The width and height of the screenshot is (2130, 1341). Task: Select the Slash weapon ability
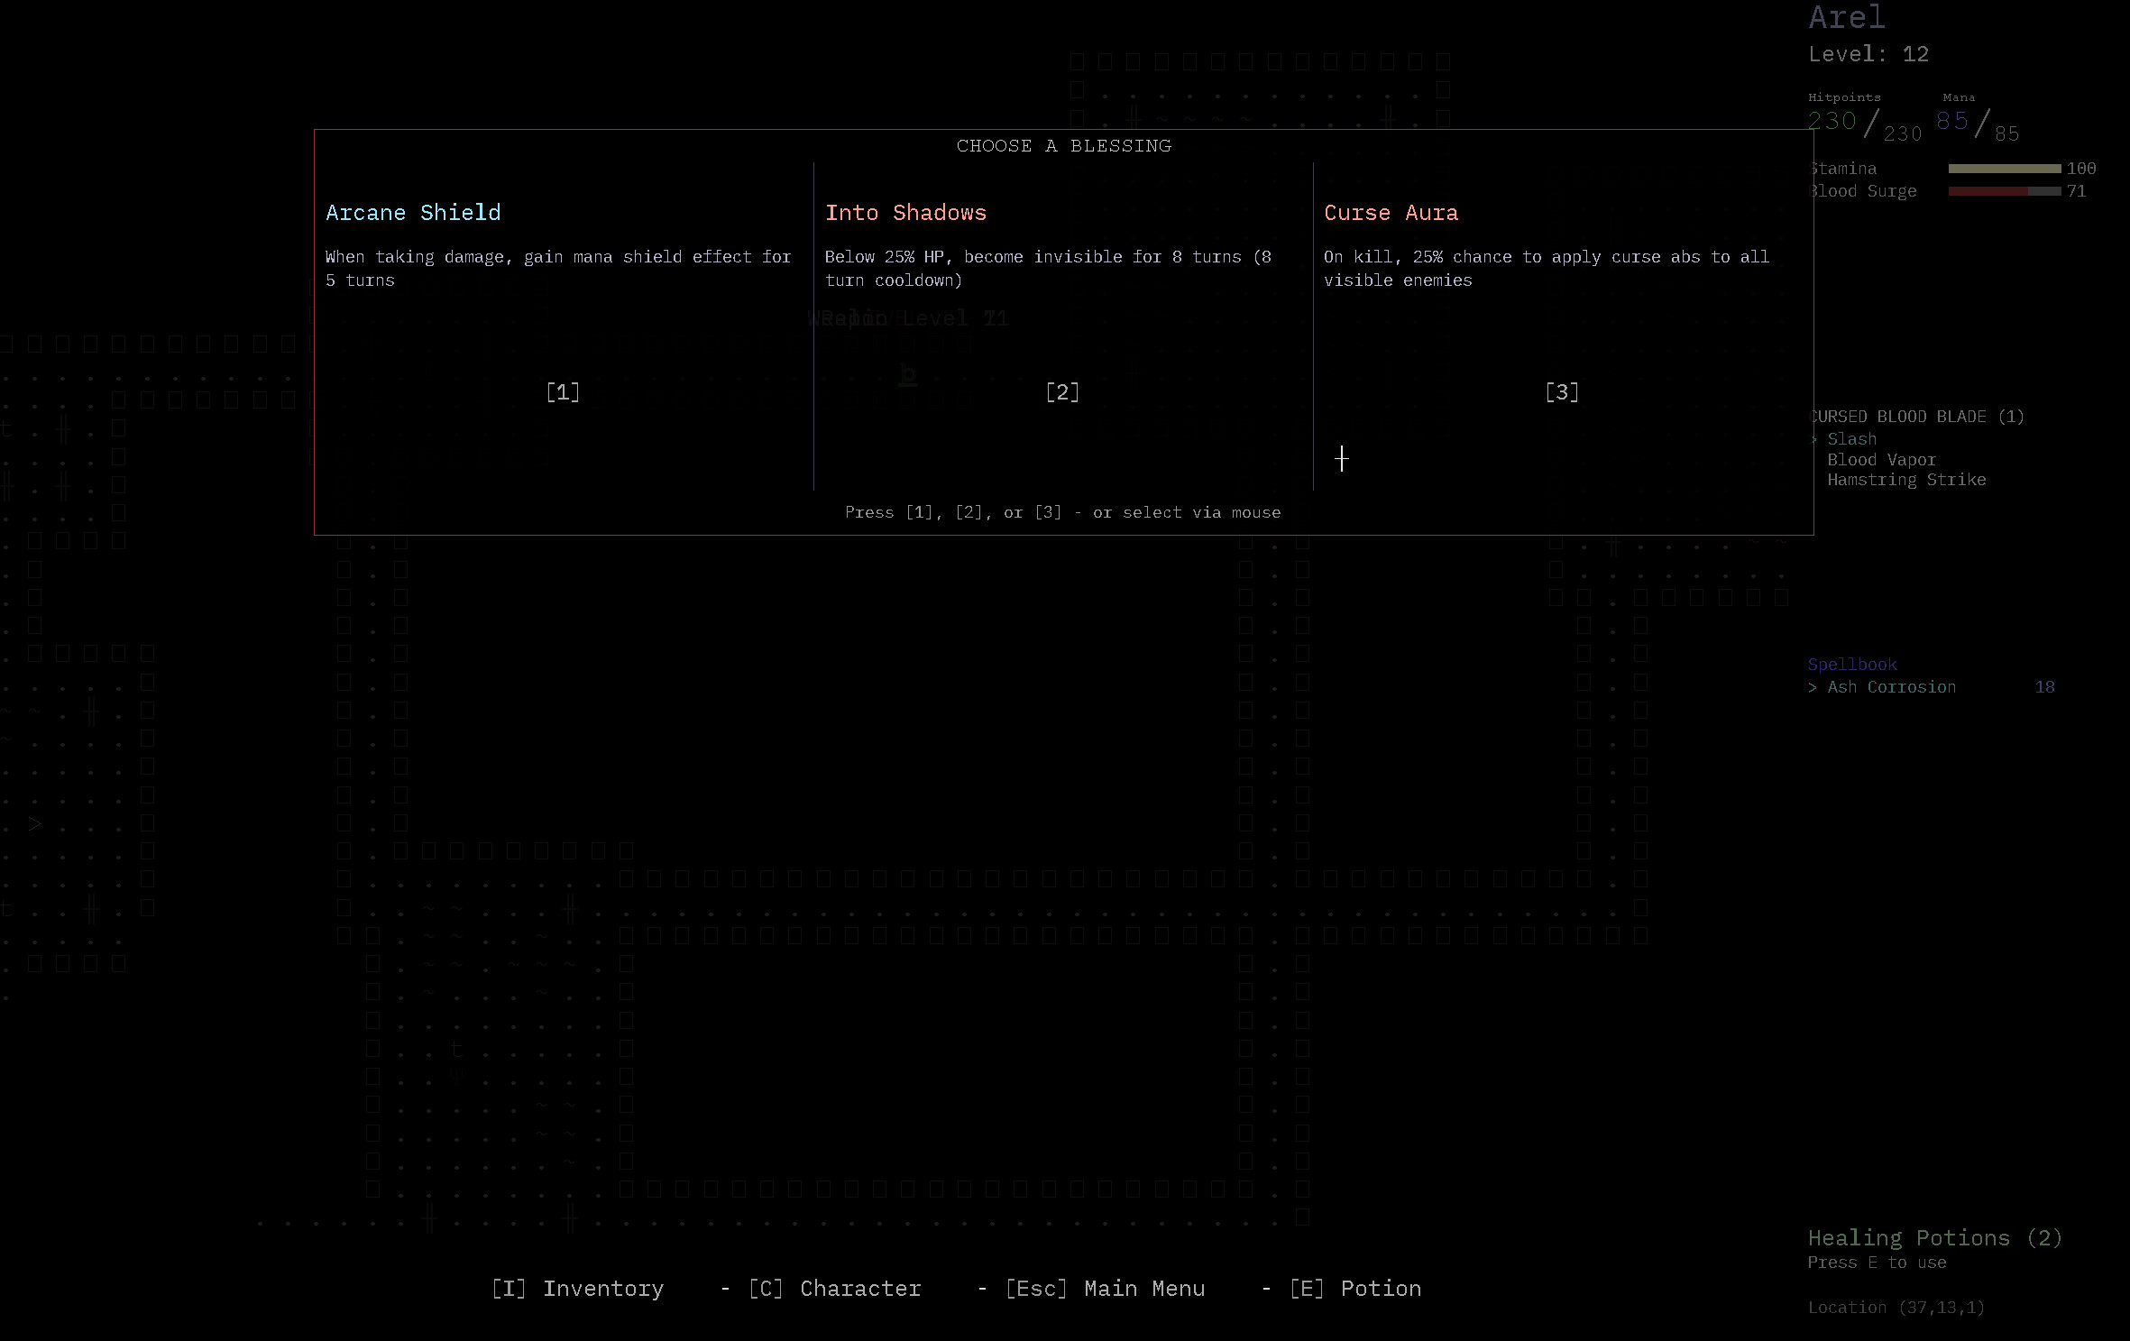click(x=1851, y=439)
